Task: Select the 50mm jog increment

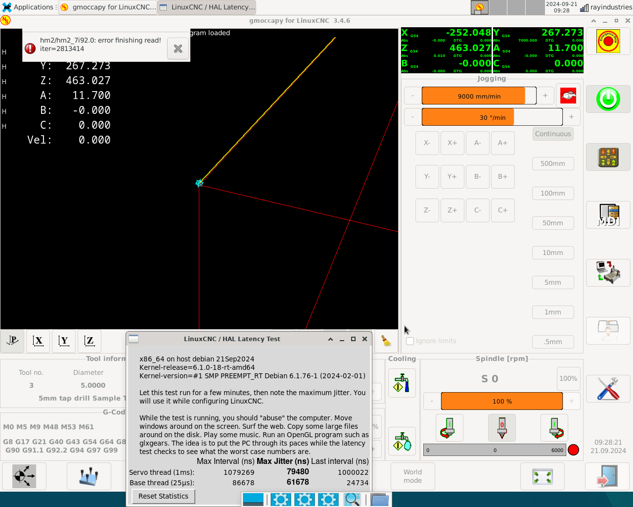Action: click(553, 223)
